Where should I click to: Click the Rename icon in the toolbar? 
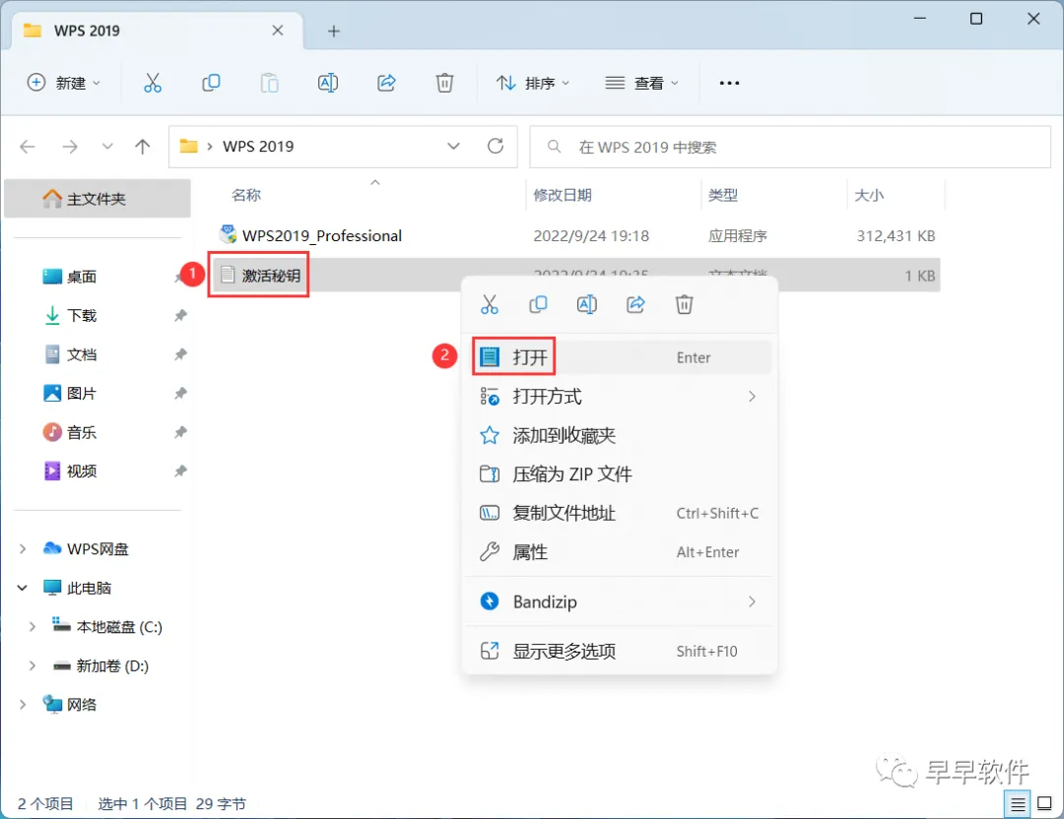click(x=328, y=83)
